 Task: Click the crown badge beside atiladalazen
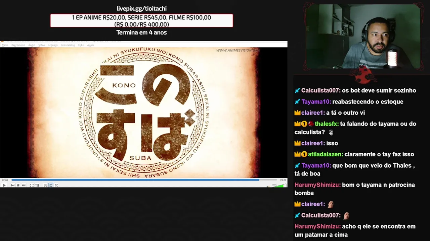pyautogui.click(x=297, y=154)
